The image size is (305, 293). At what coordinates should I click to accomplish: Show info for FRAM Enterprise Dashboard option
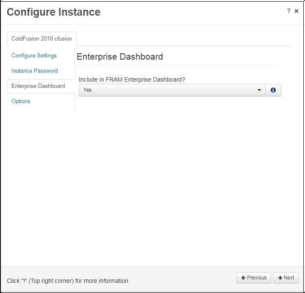[273, 90]
